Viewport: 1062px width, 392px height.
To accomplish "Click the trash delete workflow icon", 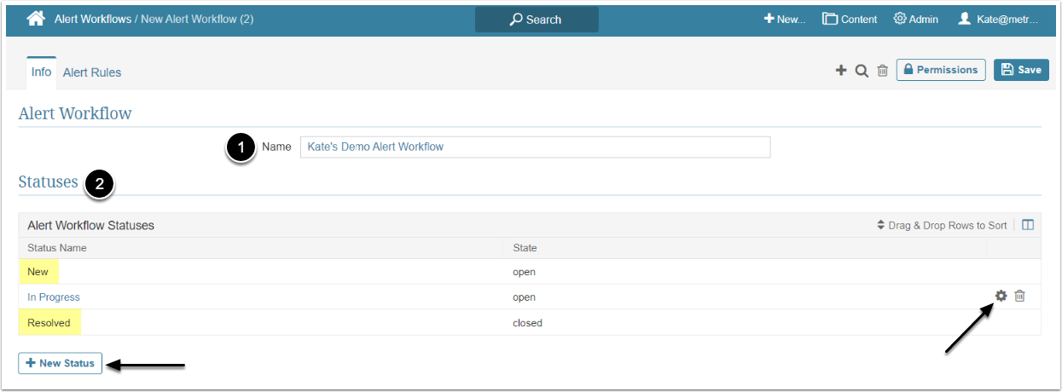I will [x=883, y=71].
